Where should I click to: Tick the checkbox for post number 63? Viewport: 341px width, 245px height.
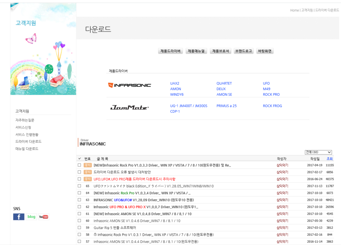79,200
